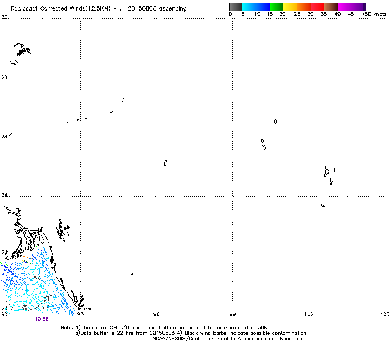The width and height of the screenshot is (389, 342).
Task: Click the '5' label under the color bar
Action: pyautogui.click(x=243, y=14)
